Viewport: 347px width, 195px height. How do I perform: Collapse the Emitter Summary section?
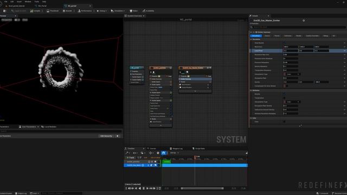(x=251, y=32)
